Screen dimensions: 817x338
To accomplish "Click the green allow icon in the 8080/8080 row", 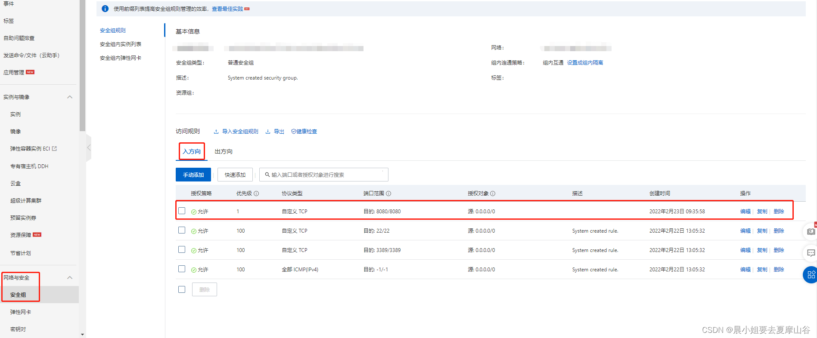I will pos(194,212).
